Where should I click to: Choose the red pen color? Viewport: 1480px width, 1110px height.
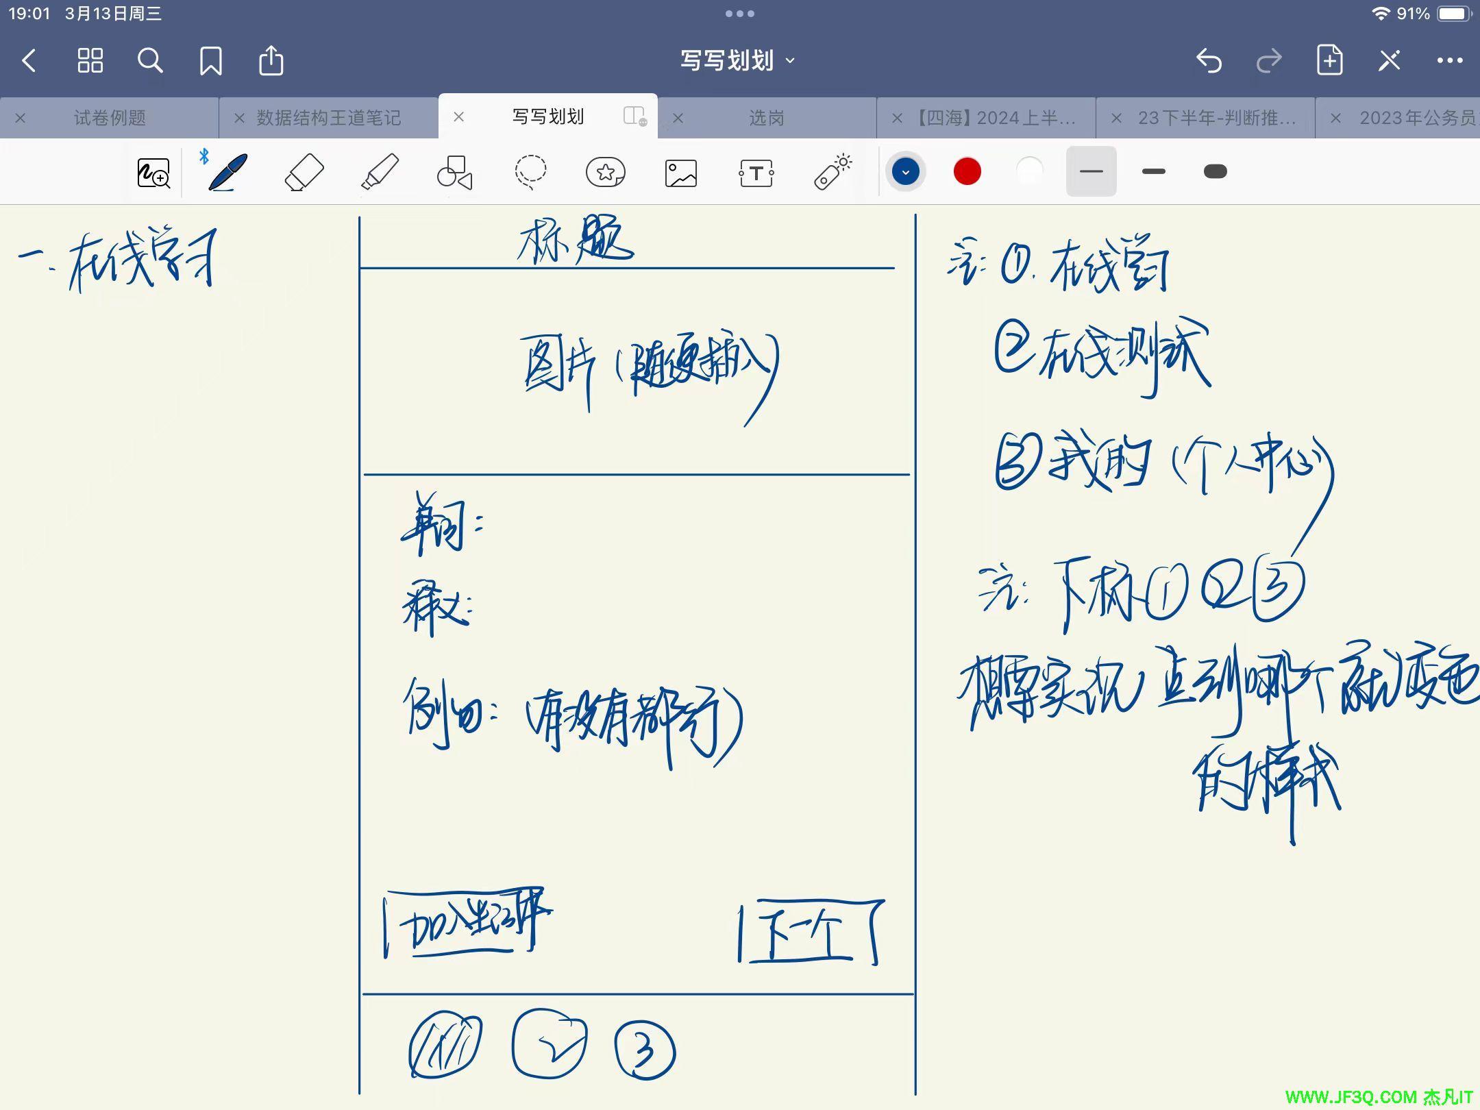(967, 171)
